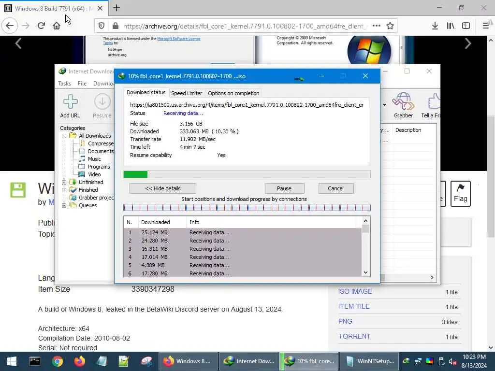
Task: Click the Add URL icon in IDM
Action: (70, 106)
